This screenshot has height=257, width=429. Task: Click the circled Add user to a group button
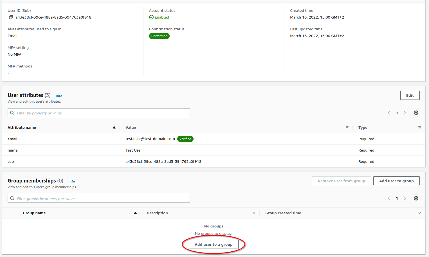coord(213,244)
